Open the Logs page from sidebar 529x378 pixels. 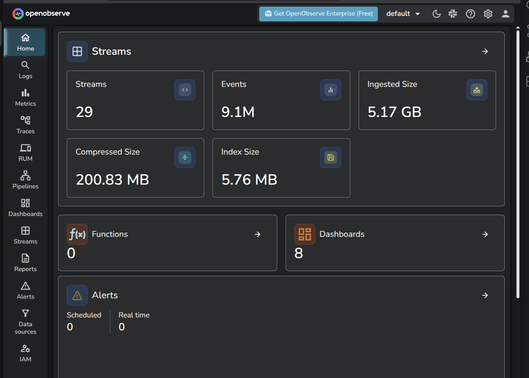tap(25, 70)
